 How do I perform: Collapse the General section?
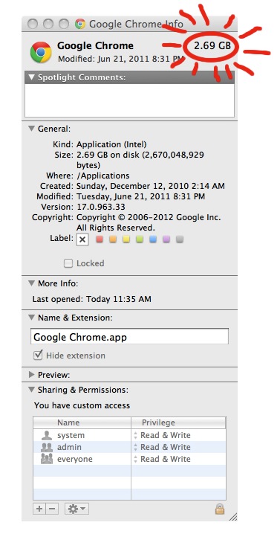tap(32, 129)
